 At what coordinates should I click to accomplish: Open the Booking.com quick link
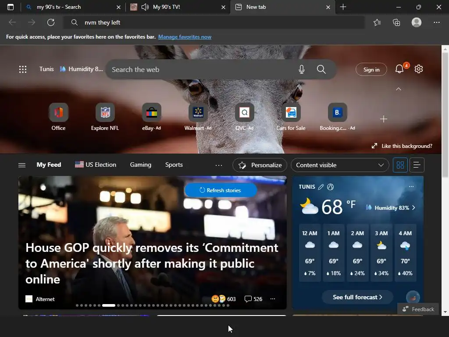pyautogui.click(x=337, y=117)
